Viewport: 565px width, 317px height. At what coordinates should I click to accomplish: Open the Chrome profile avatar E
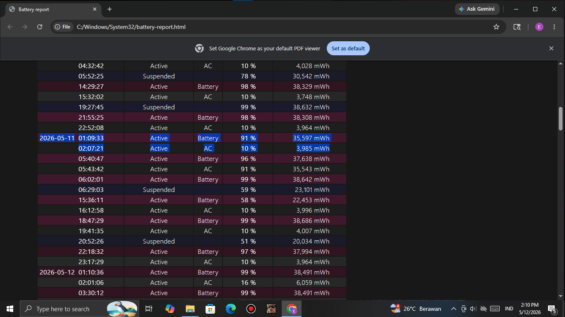[539, 27]
